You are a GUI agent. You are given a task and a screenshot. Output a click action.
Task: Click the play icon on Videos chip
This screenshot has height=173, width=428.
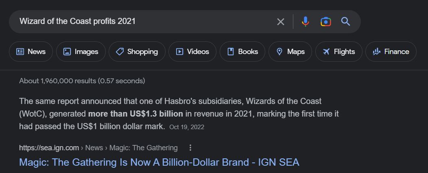tap(179, 52)
